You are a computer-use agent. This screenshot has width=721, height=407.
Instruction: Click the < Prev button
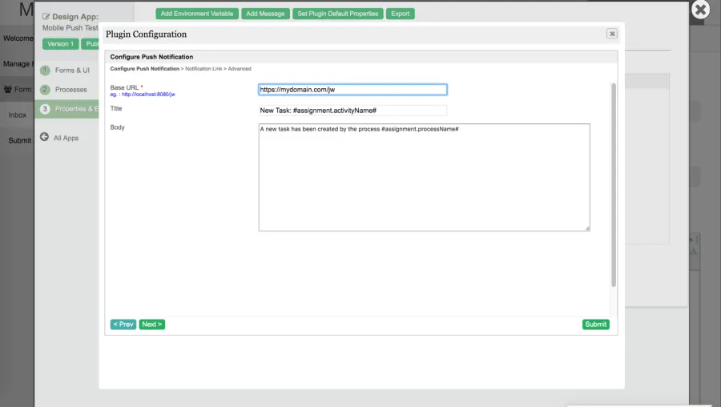123,324
